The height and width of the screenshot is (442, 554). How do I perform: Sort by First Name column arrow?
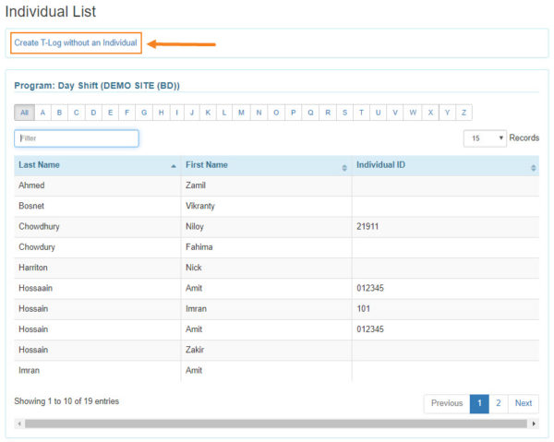tap(344, 167)
